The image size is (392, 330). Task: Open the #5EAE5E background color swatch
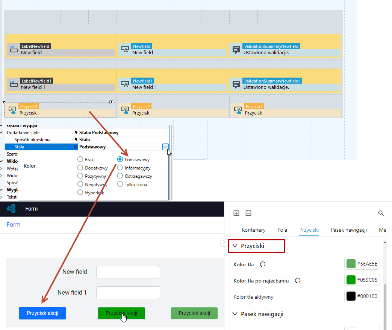coord(351,264)
